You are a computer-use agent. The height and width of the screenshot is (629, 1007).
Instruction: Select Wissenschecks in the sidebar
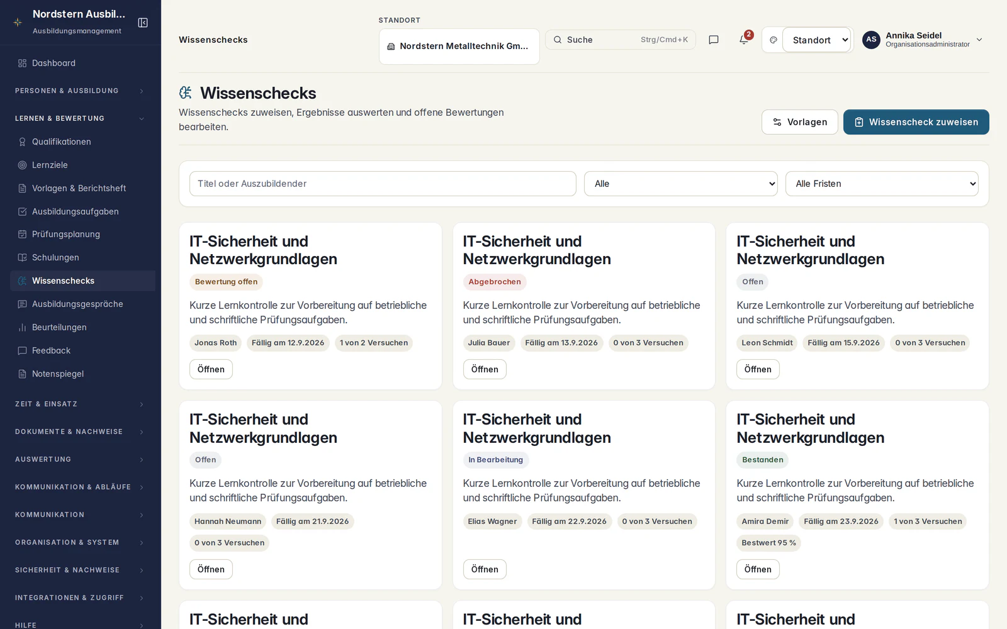[x=82, y=281]
